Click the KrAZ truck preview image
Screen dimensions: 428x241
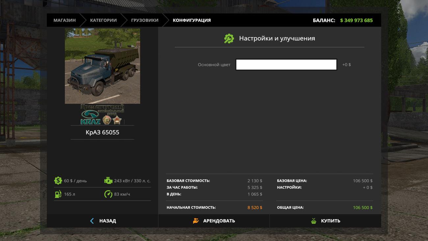coord(102,66)
